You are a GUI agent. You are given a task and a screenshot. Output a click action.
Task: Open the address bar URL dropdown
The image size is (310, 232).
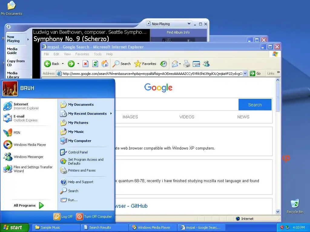click(245, 73)
